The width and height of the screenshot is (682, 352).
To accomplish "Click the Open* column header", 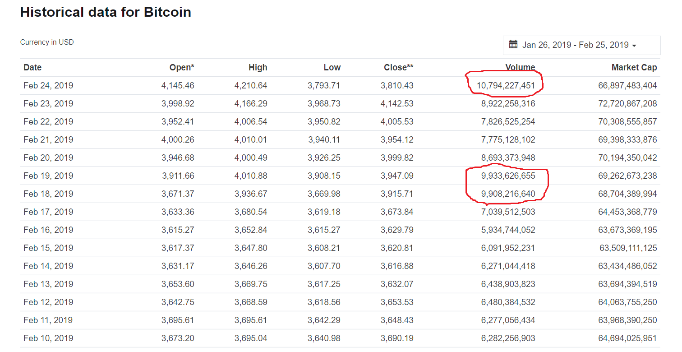I will (x=182, y=67).
